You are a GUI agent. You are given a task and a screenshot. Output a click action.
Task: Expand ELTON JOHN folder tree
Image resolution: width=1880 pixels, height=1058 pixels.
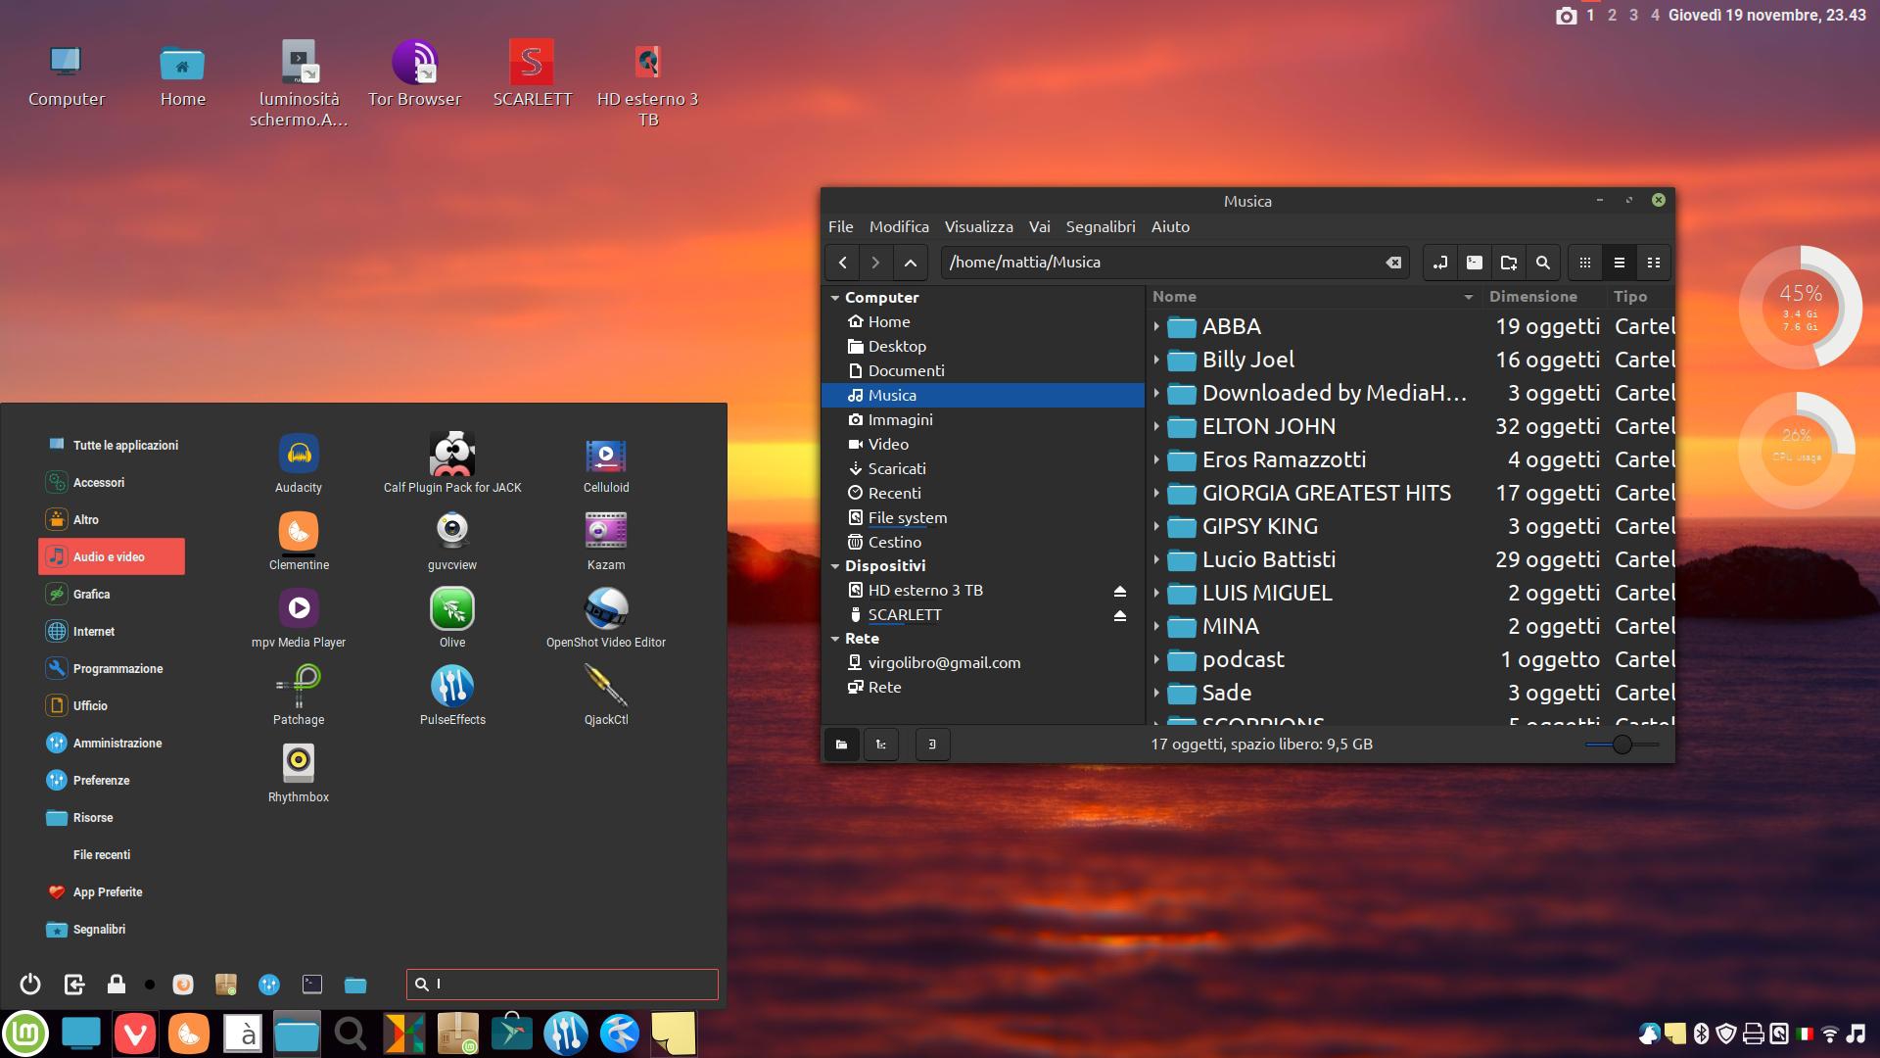1155,426
